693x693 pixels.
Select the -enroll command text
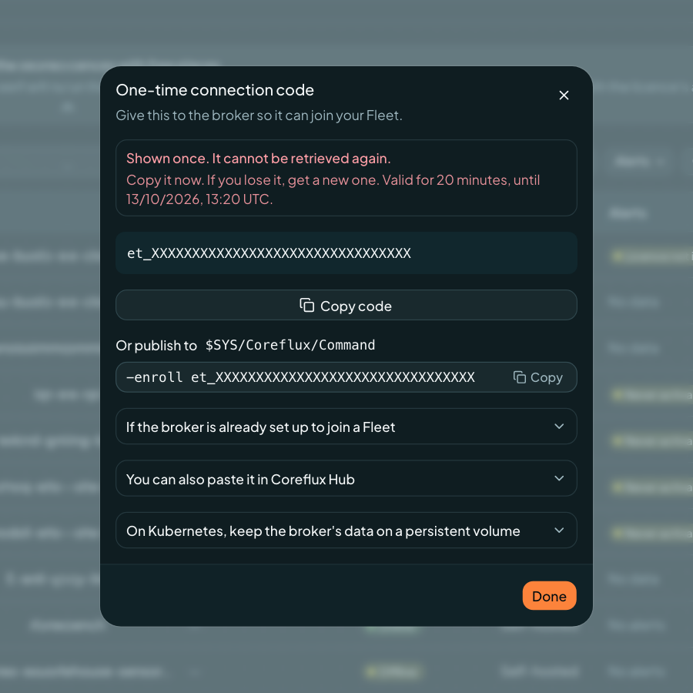click(300, 377)
